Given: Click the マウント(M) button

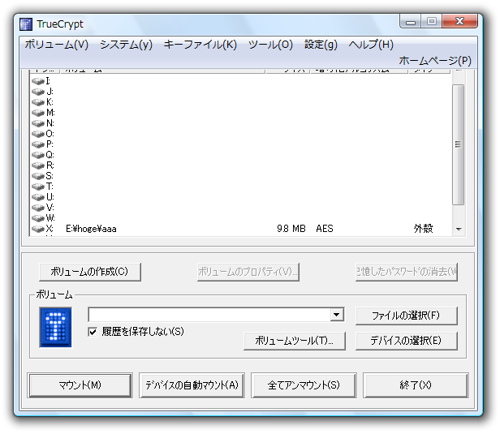Looking at the screenshot, I should tap(80, 385).
